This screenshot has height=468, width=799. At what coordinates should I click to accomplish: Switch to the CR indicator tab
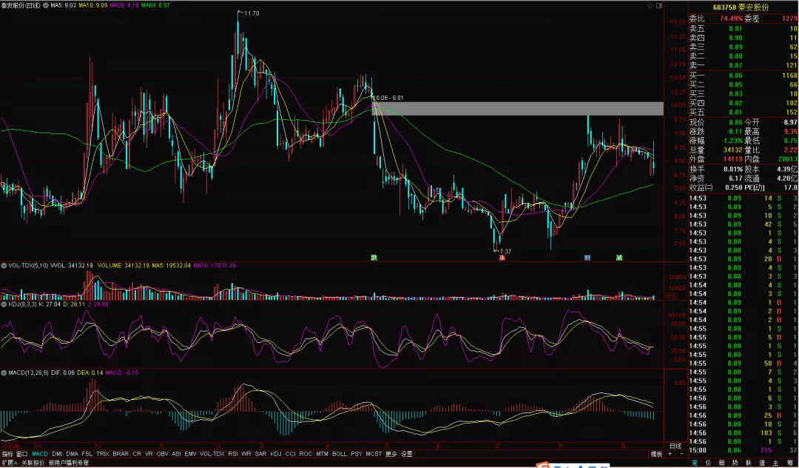tap(137, 454)
